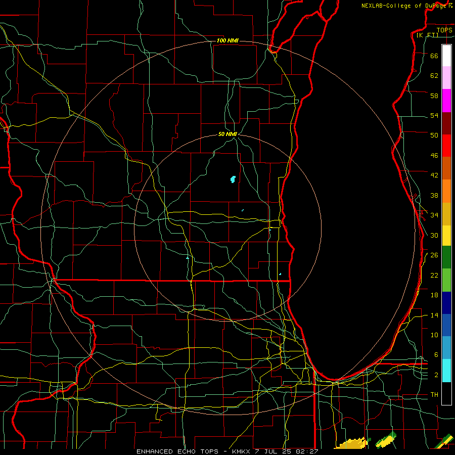
Task: Click the white swatch in the tops legend
Action: coord(446,56)
